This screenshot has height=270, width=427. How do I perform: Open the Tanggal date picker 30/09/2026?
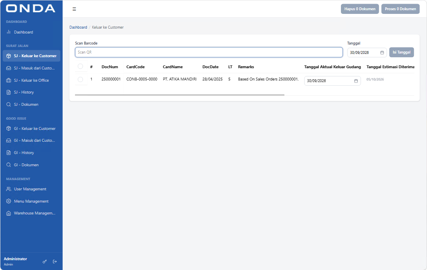pyautogui.click(x=367, y=53)
